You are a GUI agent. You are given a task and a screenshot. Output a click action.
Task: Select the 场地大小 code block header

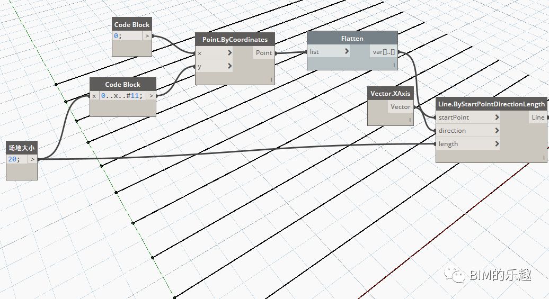pos(22,148)
